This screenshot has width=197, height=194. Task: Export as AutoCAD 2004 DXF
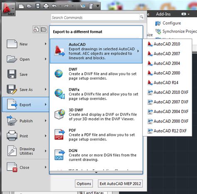167,111
